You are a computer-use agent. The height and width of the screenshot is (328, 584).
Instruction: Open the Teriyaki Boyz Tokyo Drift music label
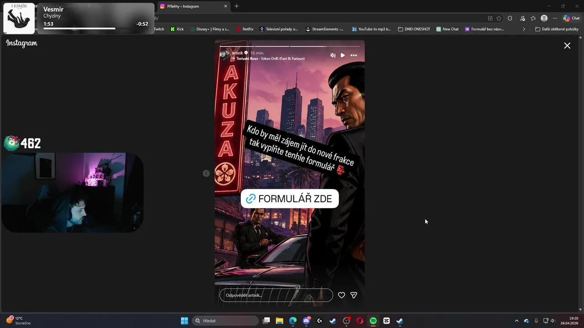tap(270, 58)
